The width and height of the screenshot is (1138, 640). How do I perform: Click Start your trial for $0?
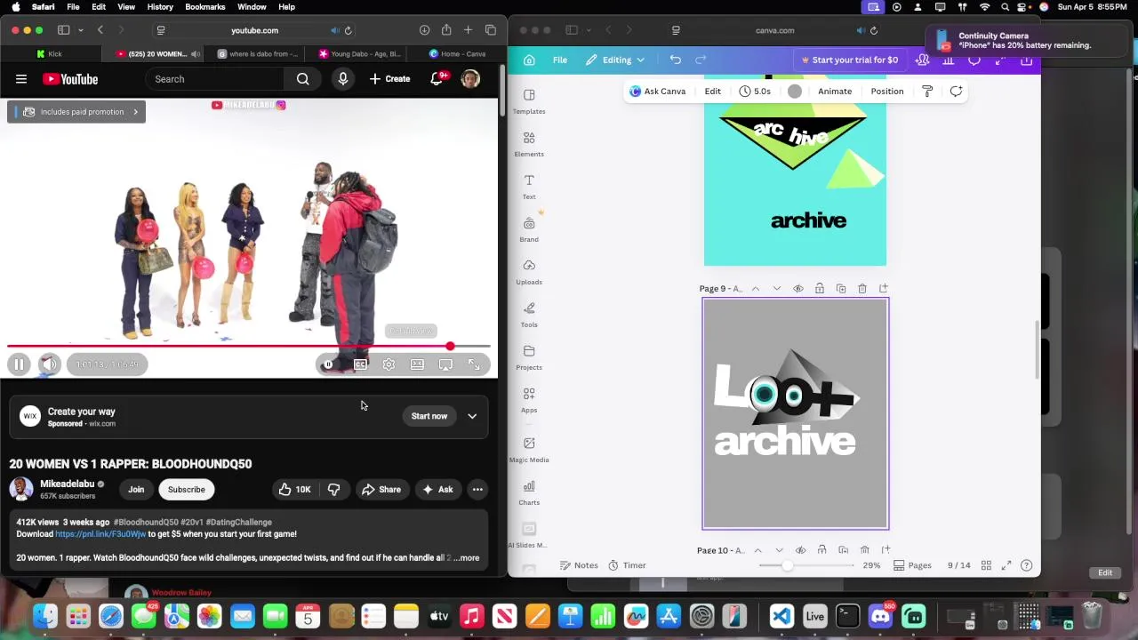click(x=850, y=60)
